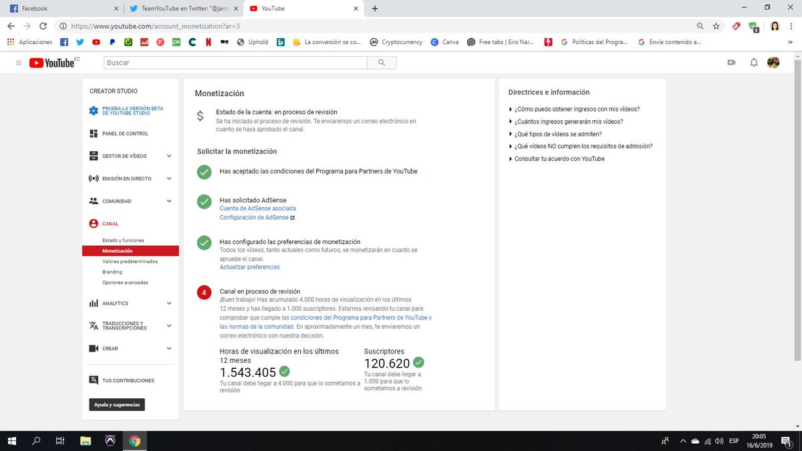
Task: Select Opciones avanzadas under Canal
Action: [x=126, y=283]
